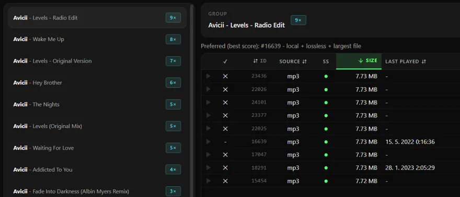Click the ID value 15454

point(259,181)
